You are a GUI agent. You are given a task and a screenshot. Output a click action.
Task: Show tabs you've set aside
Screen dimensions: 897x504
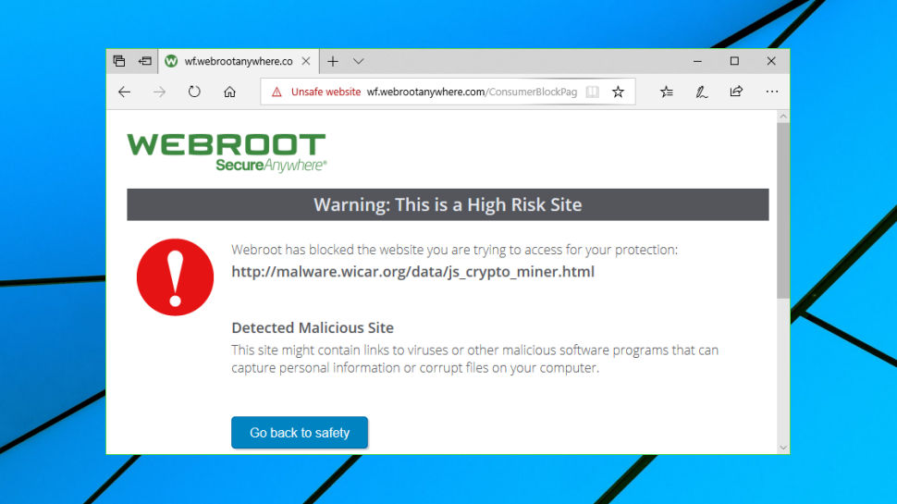[x=119, y=61]
